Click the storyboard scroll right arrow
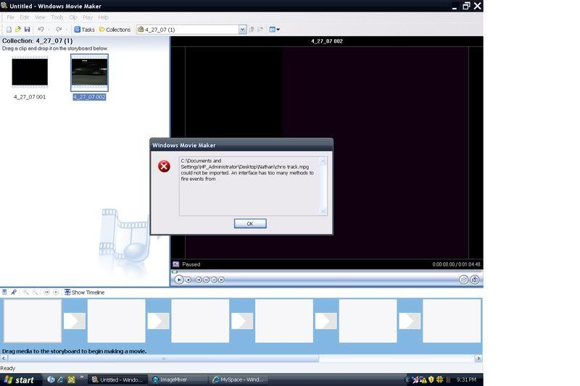 (x=478, y=358)
